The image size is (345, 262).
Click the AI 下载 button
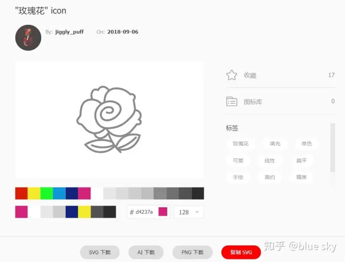146,252
